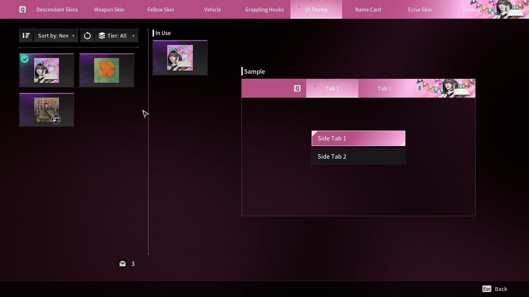Open the Grappling Hooks tab
This screenshot has width=529, height=297.
point(264,9)
